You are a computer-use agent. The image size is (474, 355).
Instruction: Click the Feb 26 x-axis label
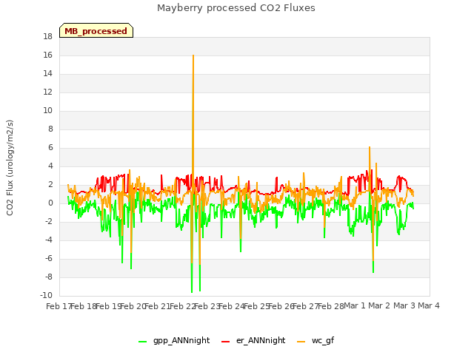click(x=281, y=306)
